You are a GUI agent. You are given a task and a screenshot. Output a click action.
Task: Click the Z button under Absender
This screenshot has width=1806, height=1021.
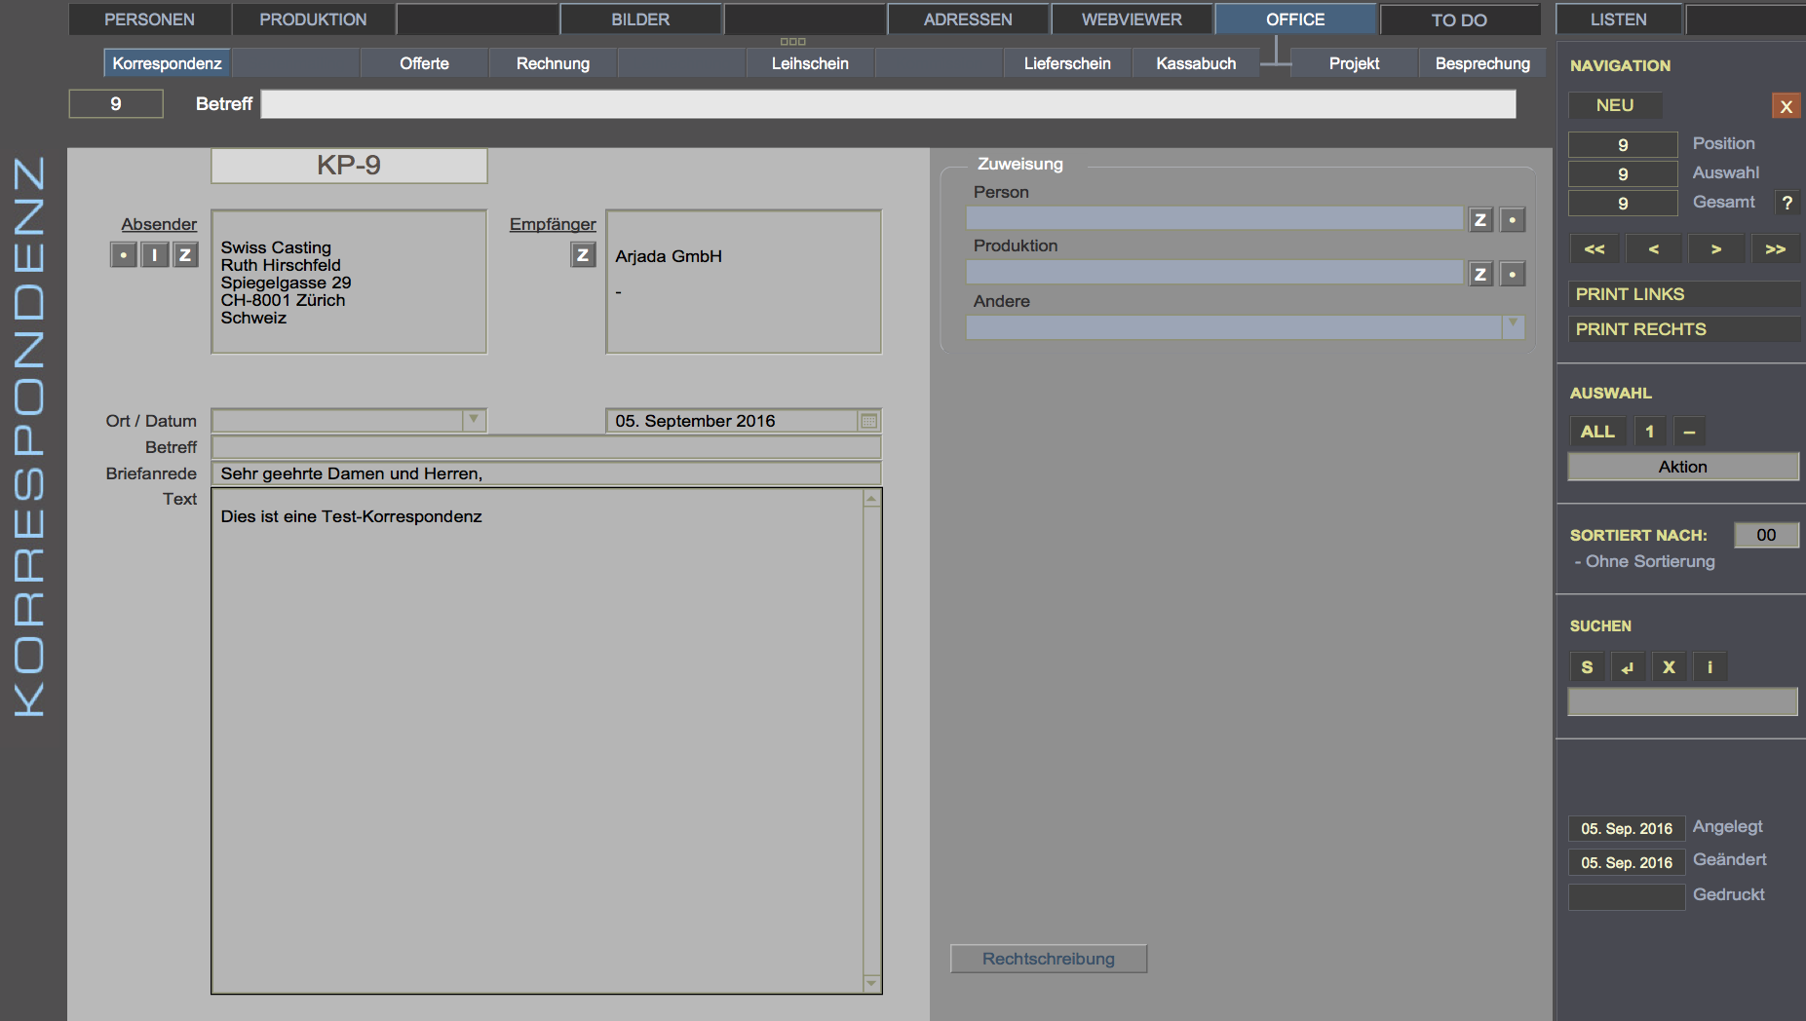185,255
